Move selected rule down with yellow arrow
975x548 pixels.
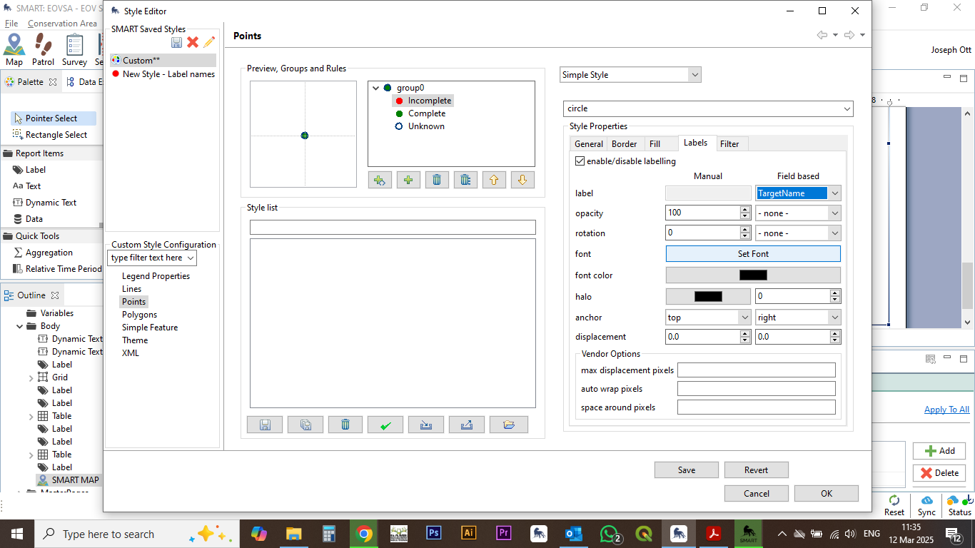click(522, 180)
